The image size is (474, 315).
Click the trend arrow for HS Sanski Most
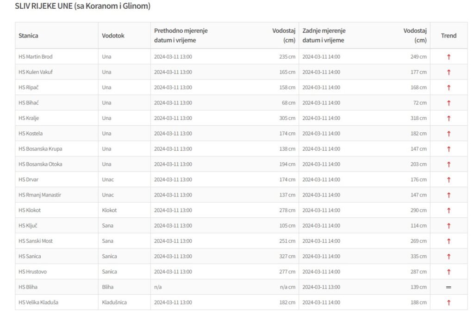coord(448,241)
